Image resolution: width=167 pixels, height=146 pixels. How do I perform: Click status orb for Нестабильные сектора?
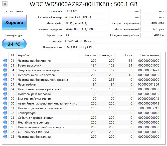click(5, 122)
